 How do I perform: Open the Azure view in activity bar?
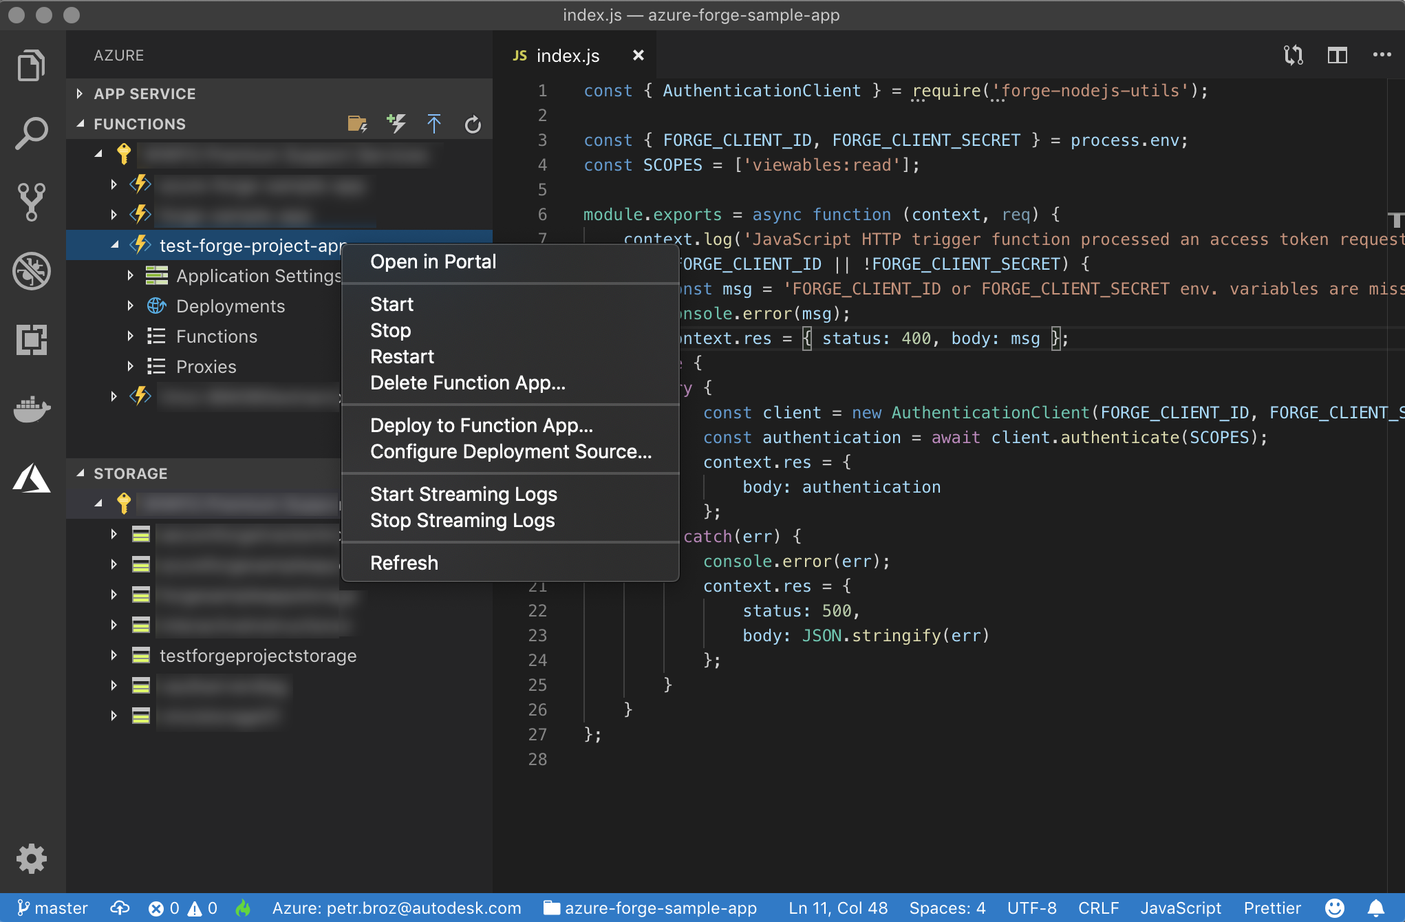point(32,478)
